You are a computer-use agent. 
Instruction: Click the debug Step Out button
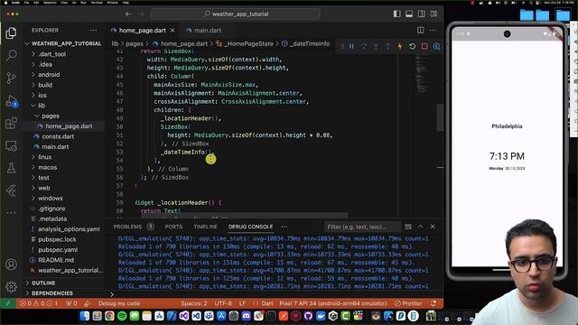click(x=387, y=46)
